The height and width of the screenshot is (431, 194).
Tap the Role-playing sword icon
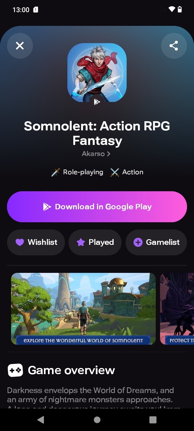55,172
